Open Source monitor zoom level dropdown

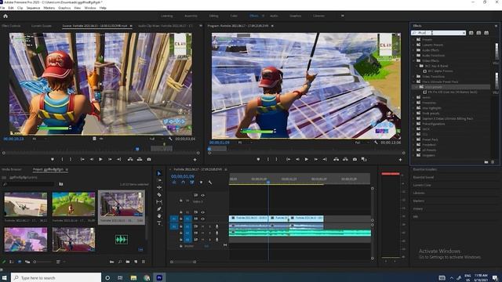click(39, 139)
